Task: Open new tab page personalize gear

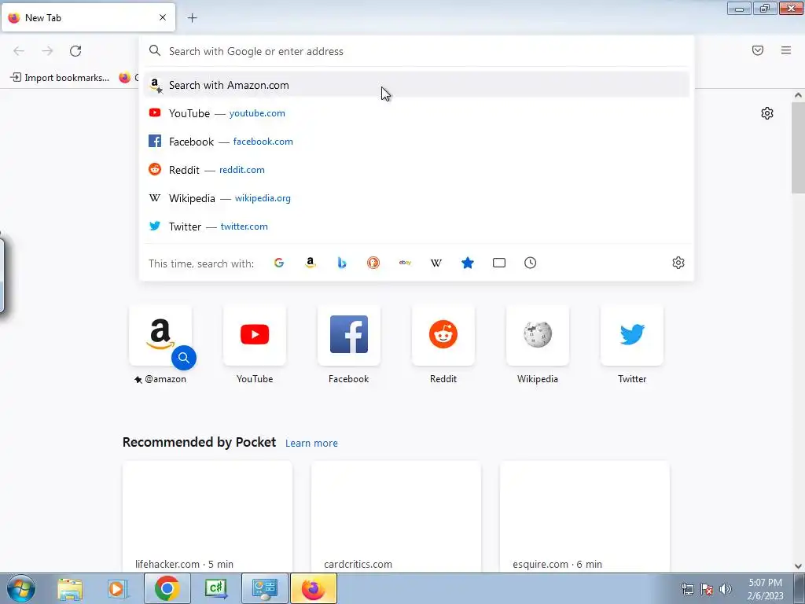Action: (x=767, y=113)
